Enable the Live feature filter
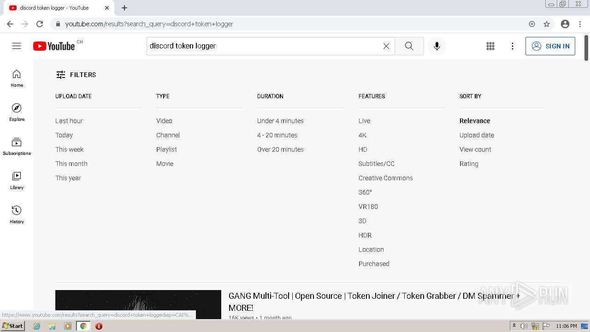The image size is (590, 332). point(364,121)
